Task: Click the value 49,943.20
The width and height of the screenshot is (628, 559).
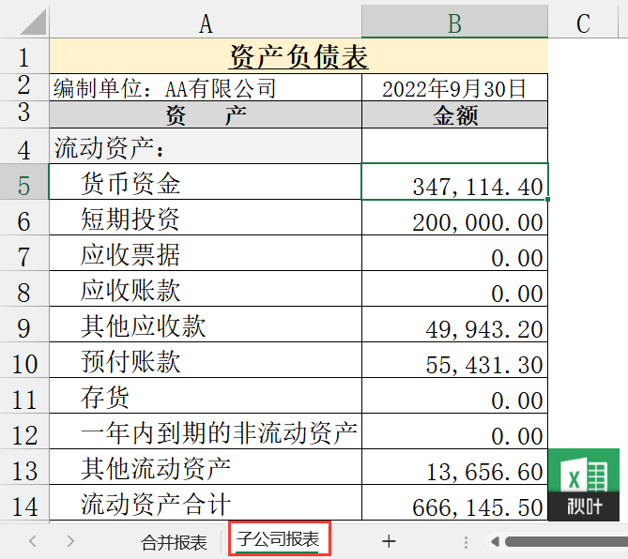Action: pos(454,325)
